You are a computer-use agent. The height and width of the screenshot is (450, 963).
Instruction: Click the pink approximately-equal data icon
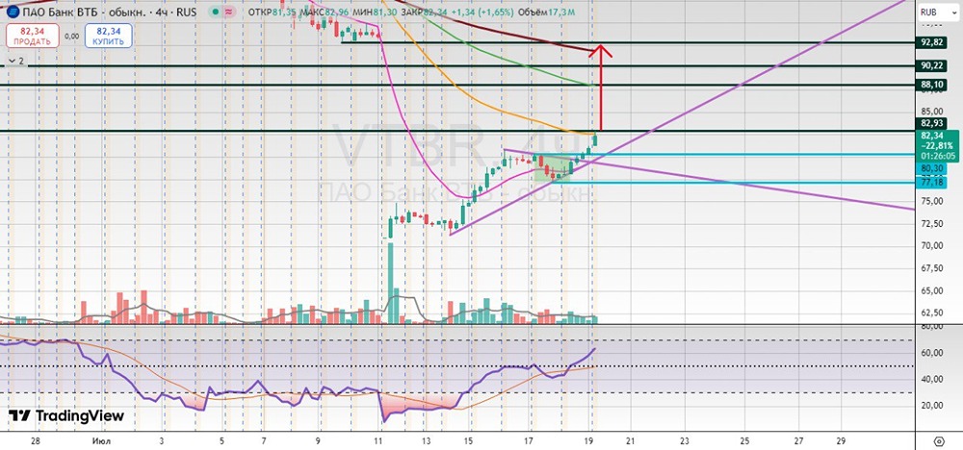pyautogui.click(x=228, y=11)
